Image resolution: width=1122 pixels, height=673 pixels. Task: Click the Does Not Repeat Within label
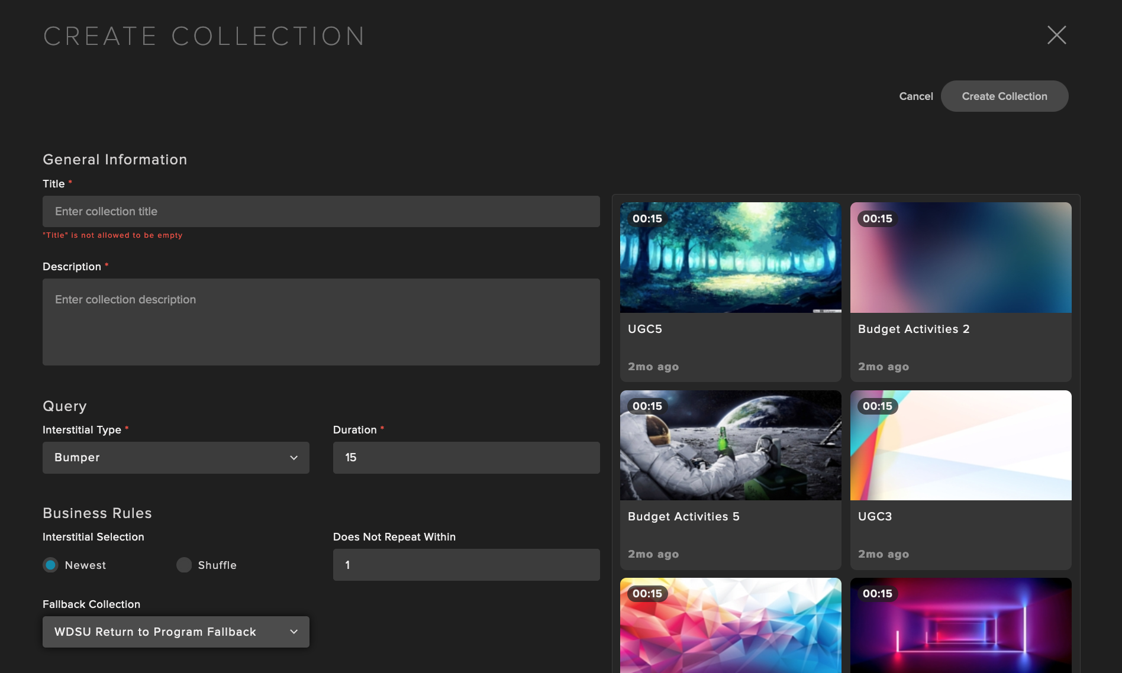click(394, 537)
